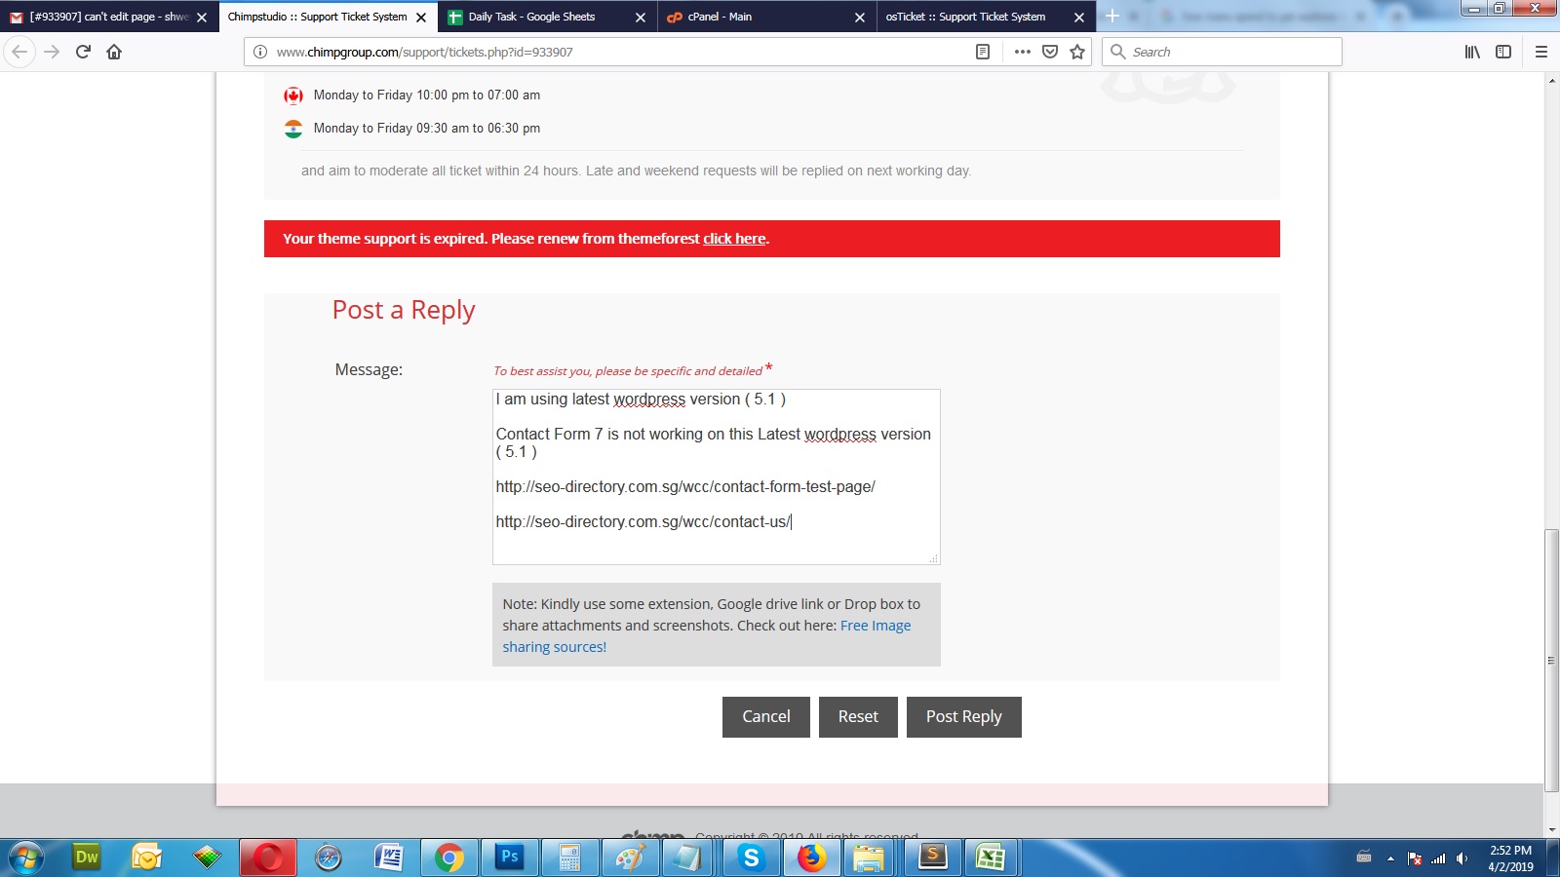The width and height of the screenshot is (1560, 877).
Task: Cancel the reply
Action: pyautogui.click(x=766, y=717)
